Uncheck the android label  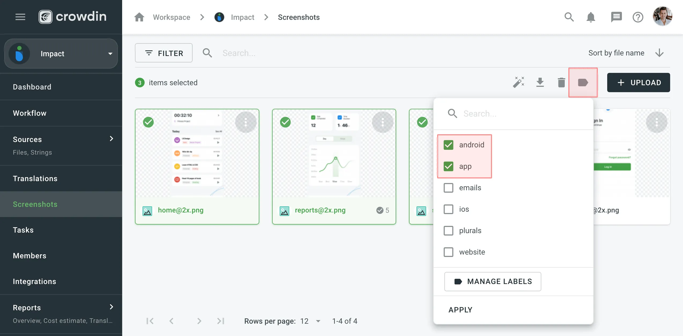448,145
